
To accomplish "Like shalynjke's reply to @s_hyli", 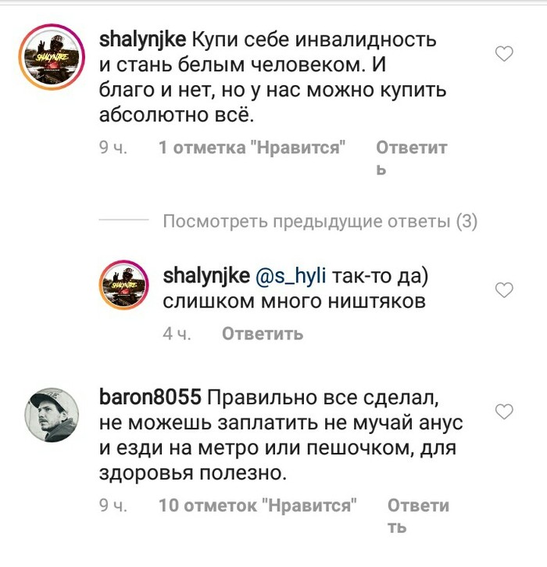I will 504,290.
